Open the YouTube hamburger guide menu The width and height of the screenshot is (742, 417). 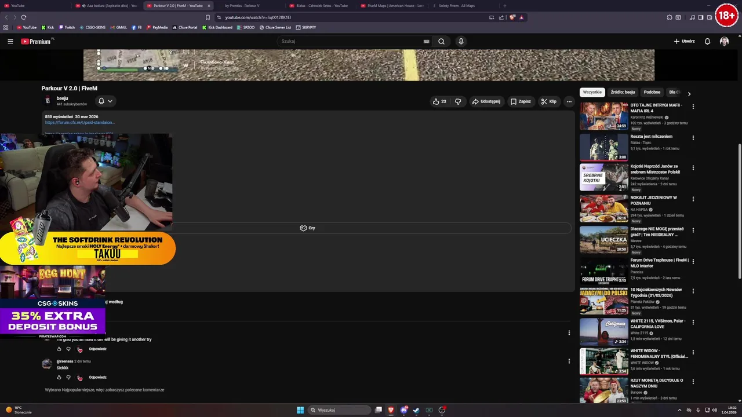click(x=10, y=41)
